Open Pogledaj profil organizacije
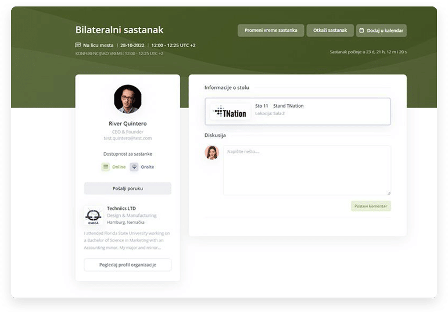This screenshot has width=448, height=314. click(128, 265)
